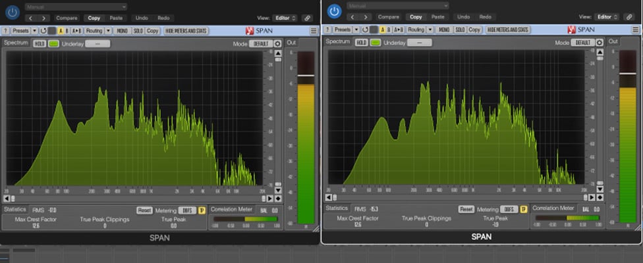Click the diamond zoom reset icon, left SPAN
The height and width of the screenshot is (263, 643).
click(278, 199)
